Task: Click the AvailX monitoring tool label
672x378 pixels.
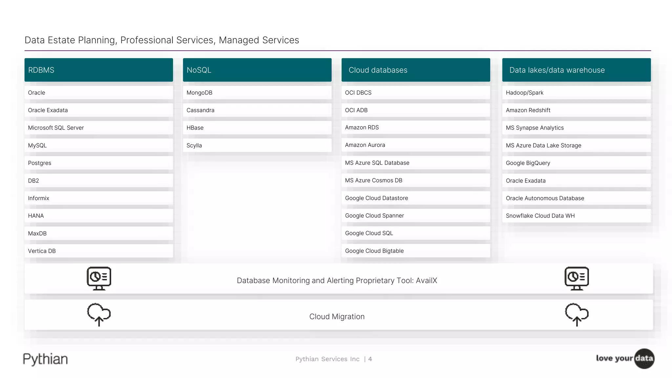Action: 337,281
